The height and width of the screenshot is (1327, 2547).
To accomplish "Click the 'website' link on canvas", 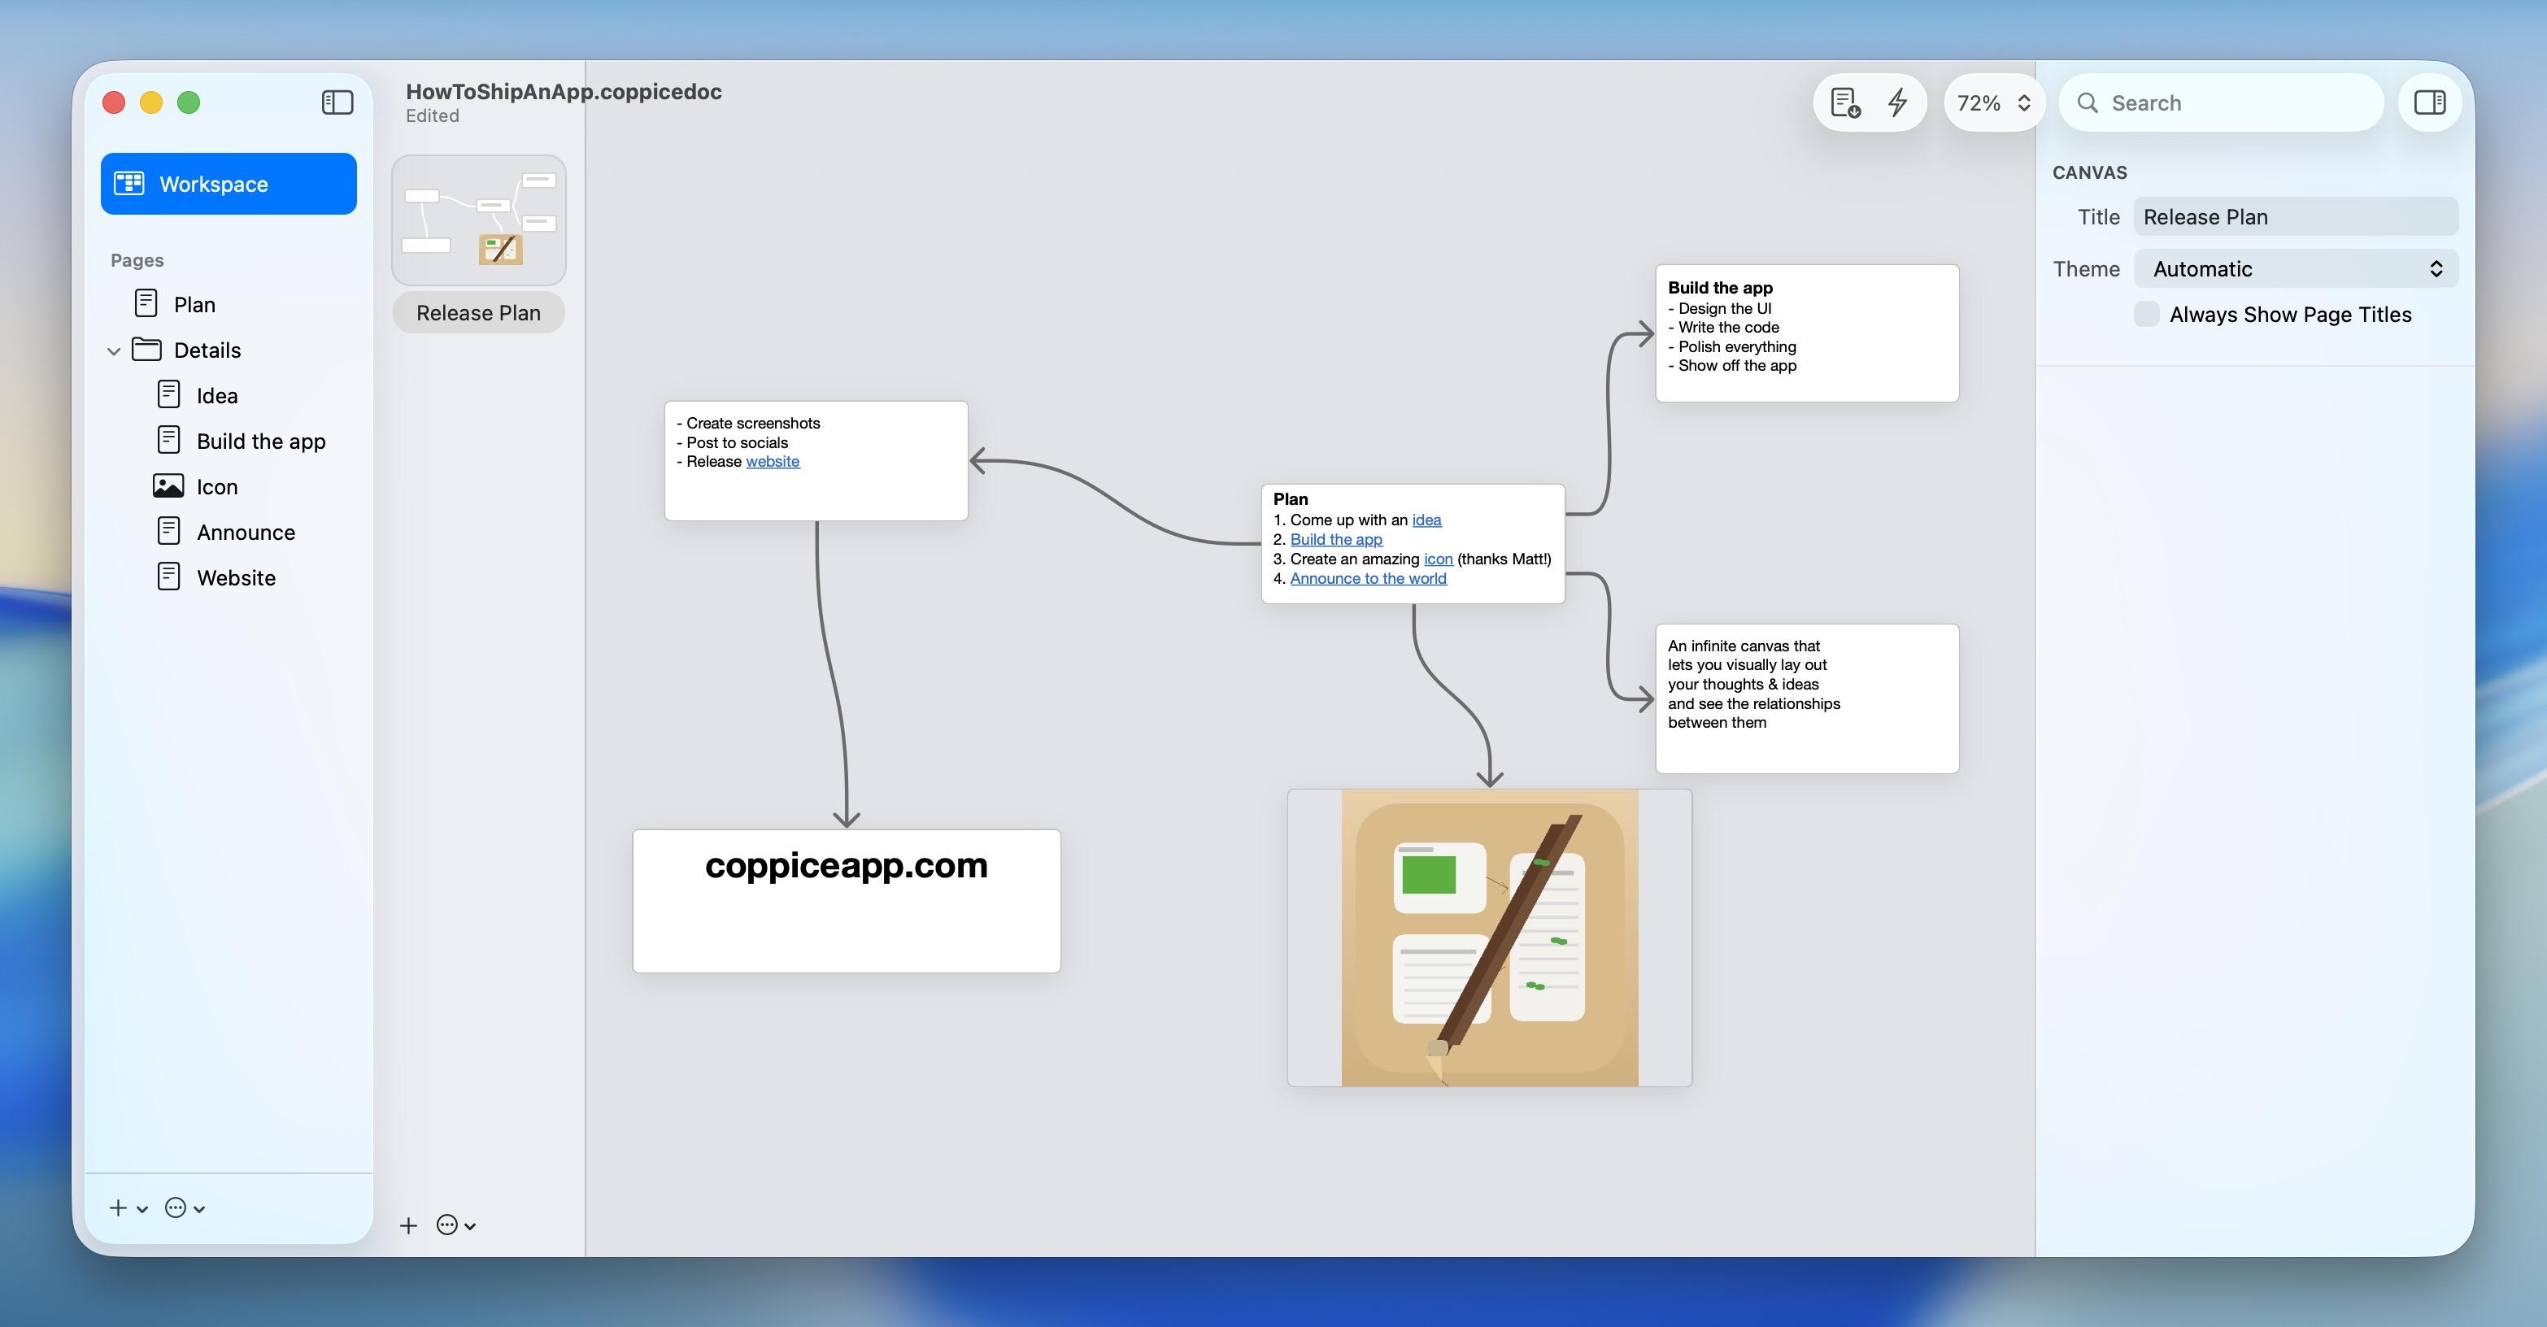I will [773, 462].
